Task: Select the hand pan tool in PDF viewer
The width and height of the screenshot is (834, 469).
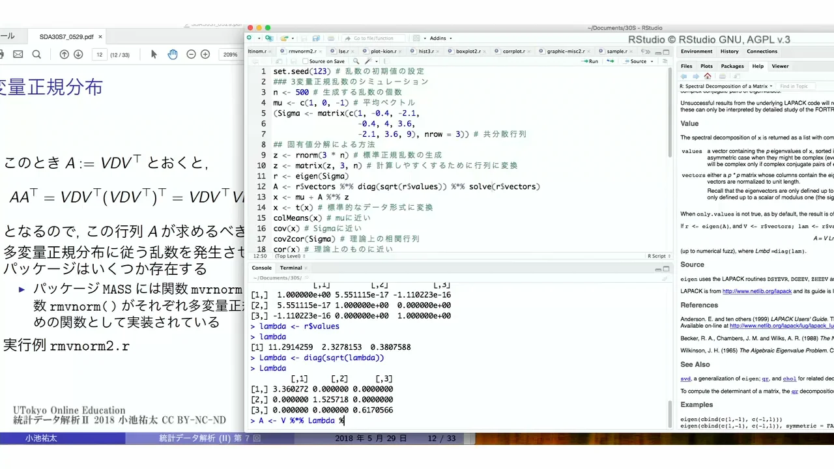Action: pyautogui.click(x=172, y=54)
